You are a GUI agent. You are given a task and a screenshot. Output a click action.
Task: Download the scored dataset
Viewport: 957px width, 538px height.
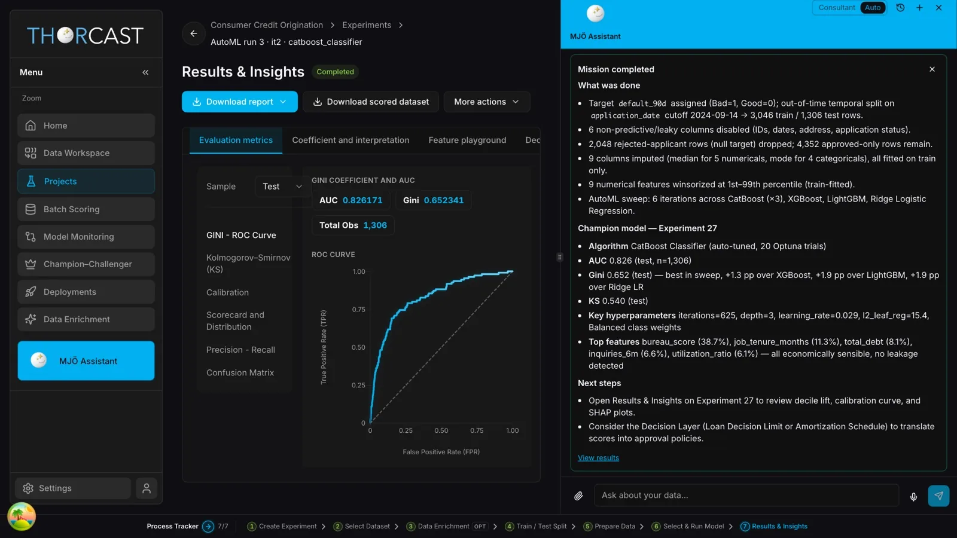[x=371, y=102]
